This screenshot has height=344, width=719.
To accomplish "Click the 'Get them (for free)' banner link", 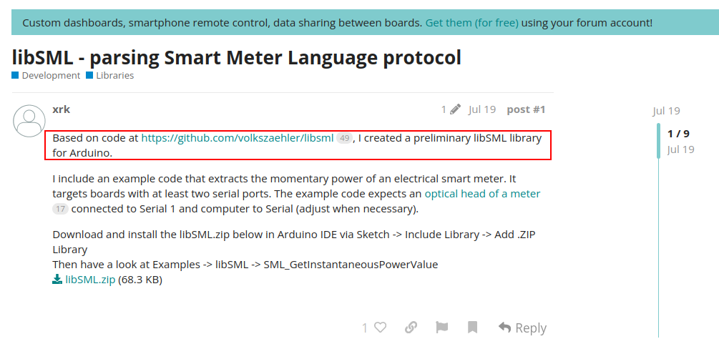I will (x=471, y=23).
